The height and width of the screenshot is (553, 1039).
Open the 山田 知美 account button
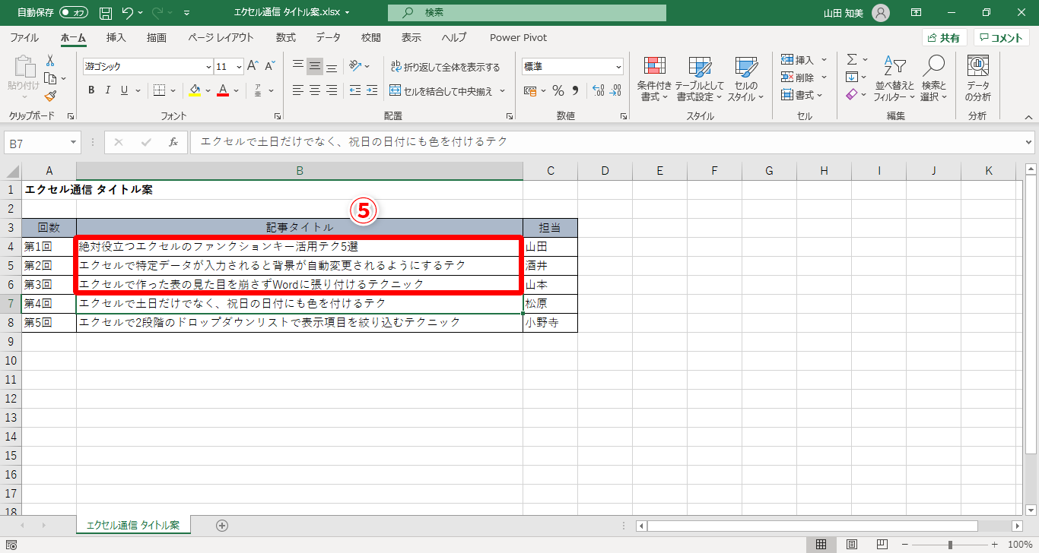click(856, 13)
